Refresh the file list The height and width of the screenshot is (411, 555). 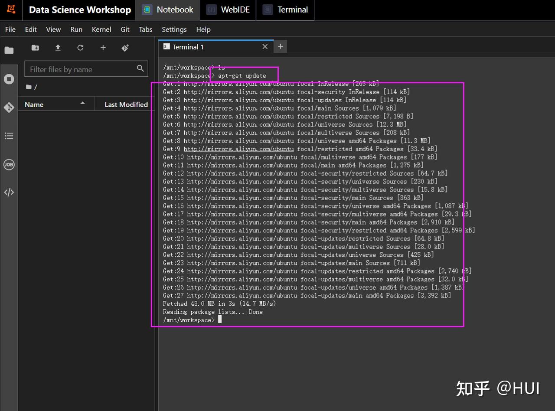(x=80, y=48)
